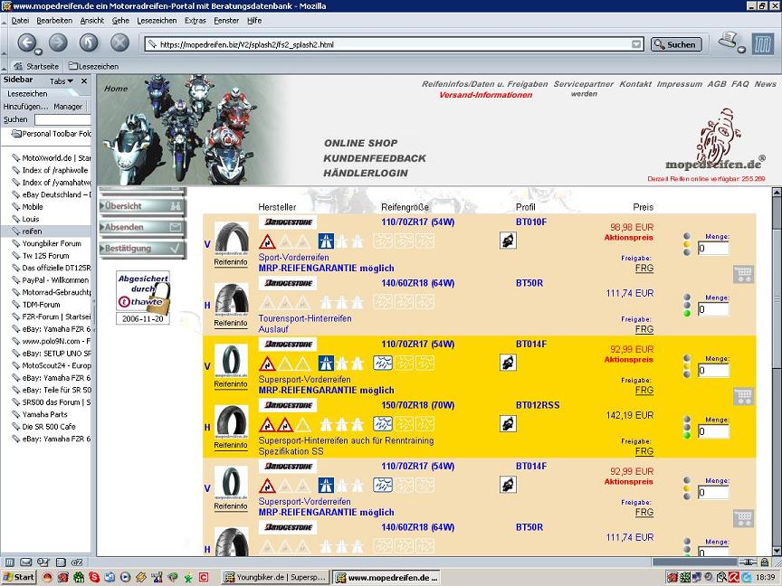The height and width of the screenshot is (586, 782).
Task: Open the Bearbeiten menu
Action: tap(54, 21)
